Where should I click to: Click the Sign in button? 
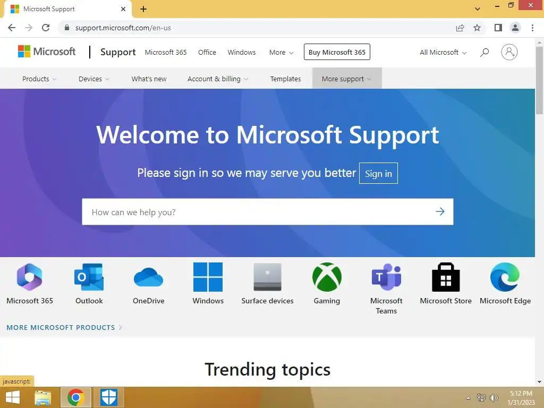pyautogui.click(x=378, y=173)
